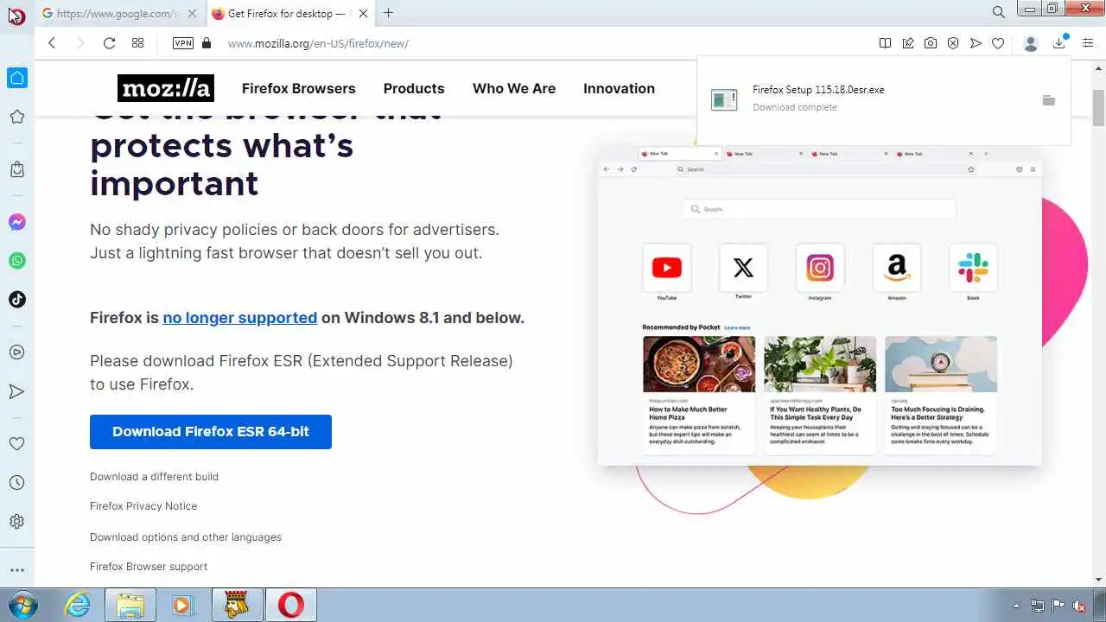1106x622 pixels.
Task: Open Settings gear in the sidebar
Action: (x=16, y=522)
